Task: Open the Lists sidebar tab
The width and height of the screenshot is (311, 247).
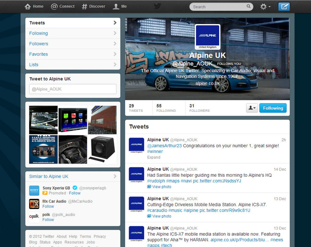Action: point(73,64)
